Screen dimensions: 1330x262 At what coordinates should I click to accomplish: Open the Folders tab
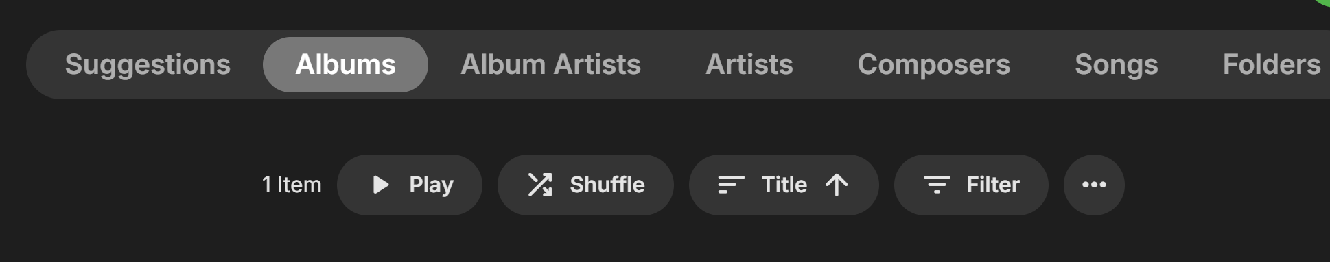(1271, 64)
